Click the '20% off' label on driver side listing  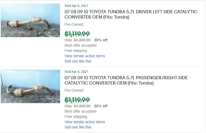[101, 40]
